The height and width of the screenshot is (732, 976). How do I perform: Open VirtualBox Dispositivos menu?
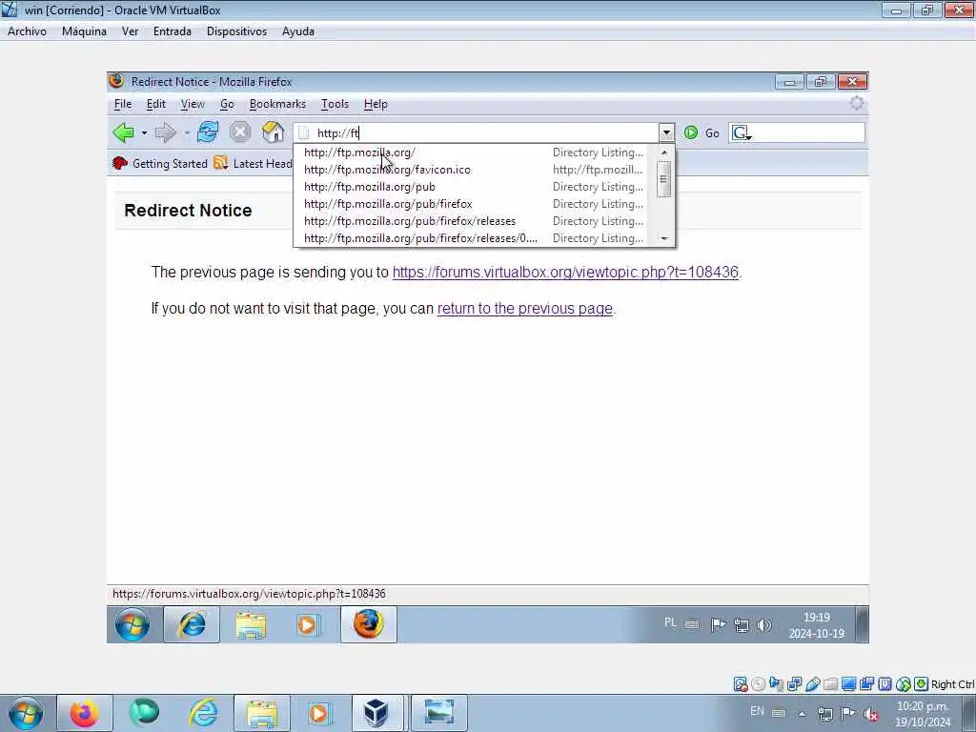pos(236,31)
